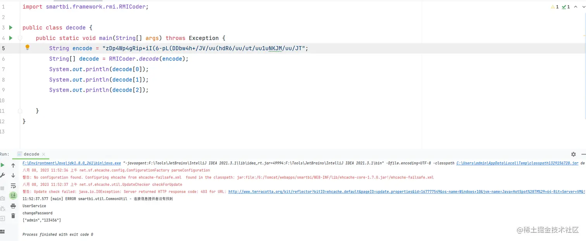The width and height of the screenshot is (586, 241).
Task: Open the terracotta.org update URL link
Action: pos(407,191)
